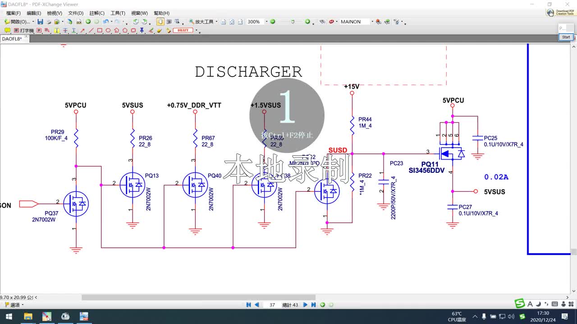Select the Polygon drawing tool
The width and height of the screenshot is (577, 324).
click(125, 30)
